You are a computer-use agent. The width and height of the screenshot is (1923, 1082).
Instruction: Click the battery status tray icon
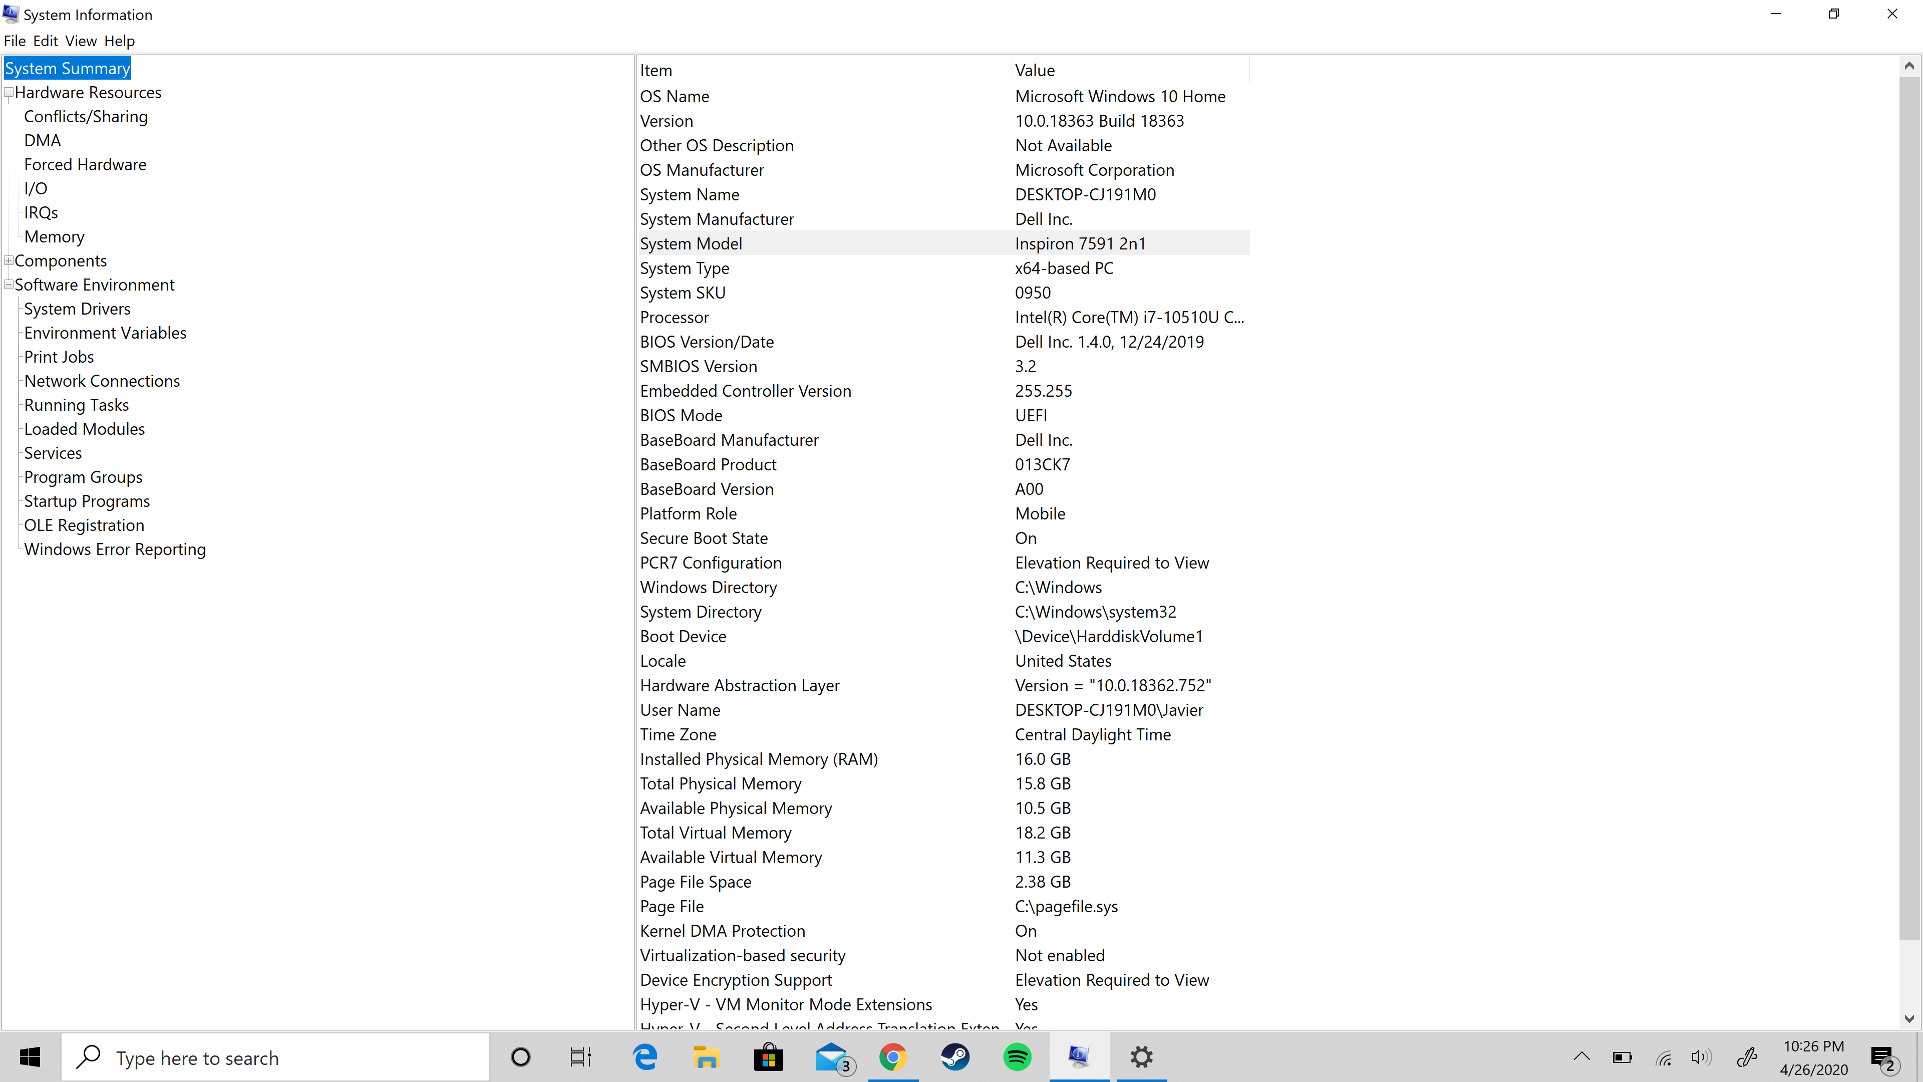[1622, 1057]
